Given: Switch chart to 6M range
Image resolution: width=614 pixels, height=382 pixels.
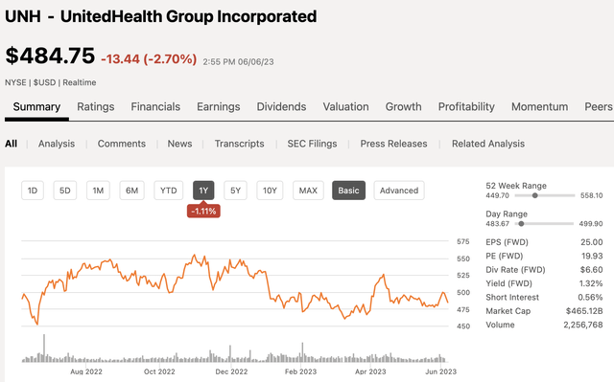Looking at the screenshot, I should tap(132, 191).
